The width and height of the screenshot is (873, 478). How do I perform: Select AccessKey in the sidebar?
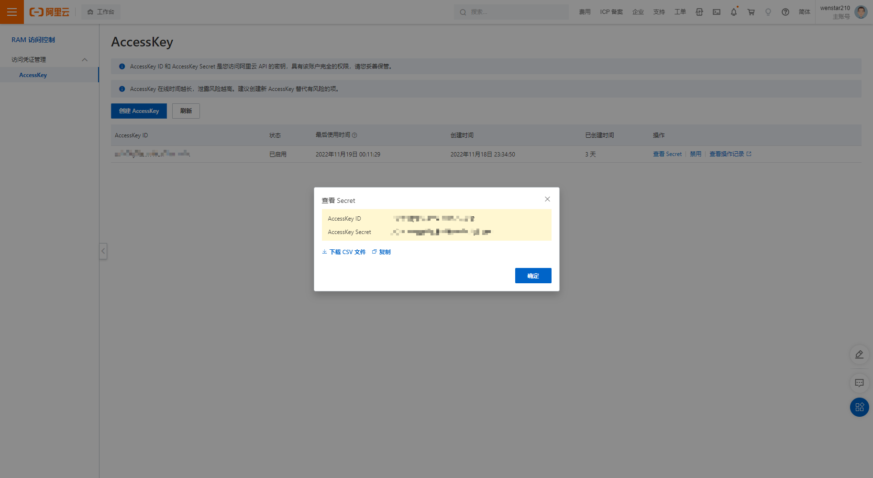click(x=33, y=75)
